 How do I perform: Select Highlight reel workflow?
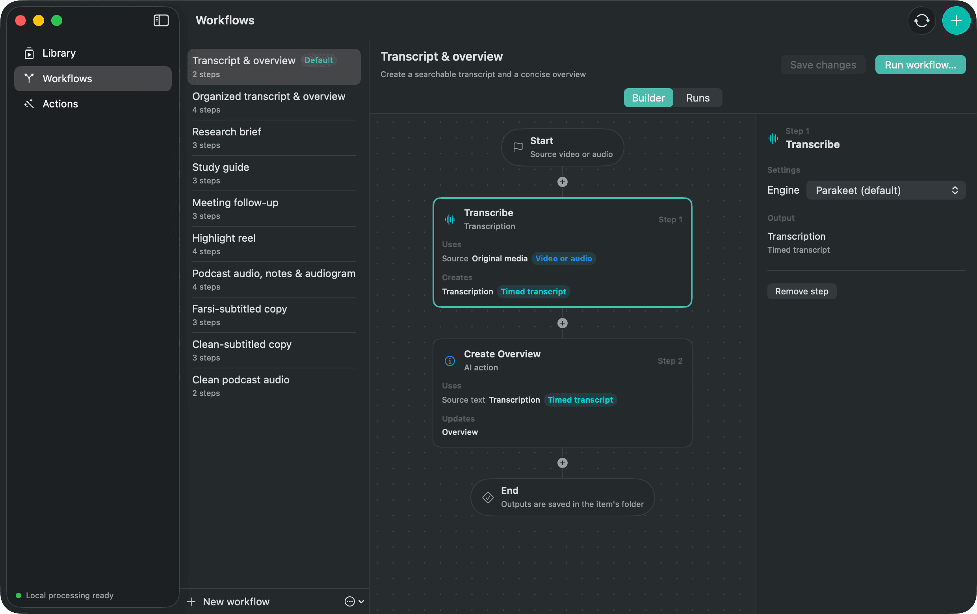pos(274,244)
